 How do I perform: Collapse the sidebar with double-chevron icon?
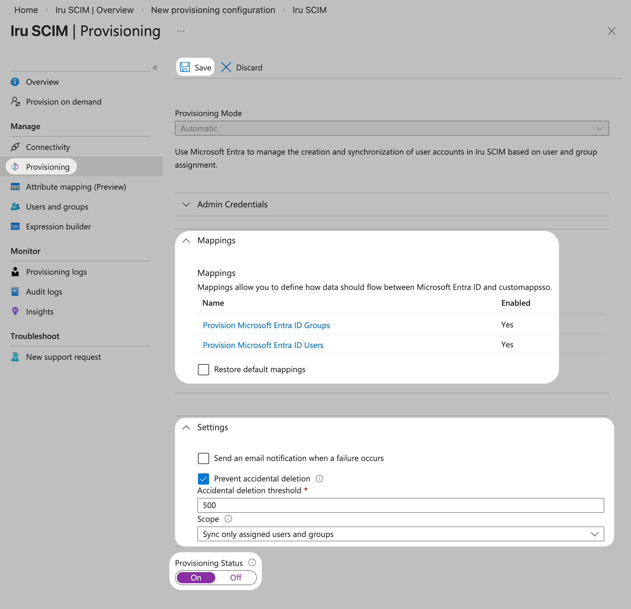pyautogui.click(x=155, y=67)
